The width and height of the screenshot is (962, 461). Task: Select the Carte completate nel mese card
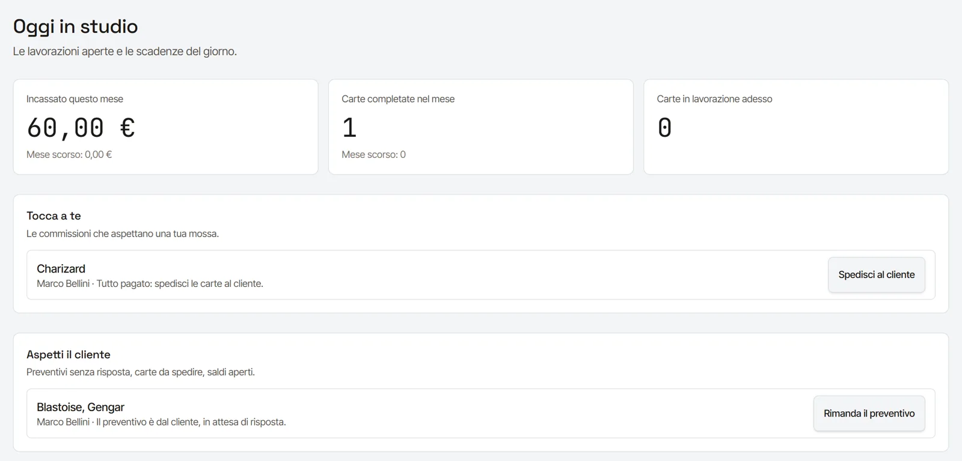[480, 127]
